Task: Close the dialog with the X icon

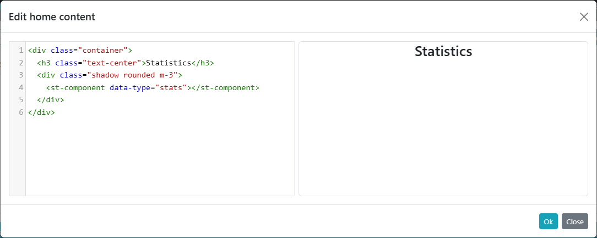Action: pos(584,17)
